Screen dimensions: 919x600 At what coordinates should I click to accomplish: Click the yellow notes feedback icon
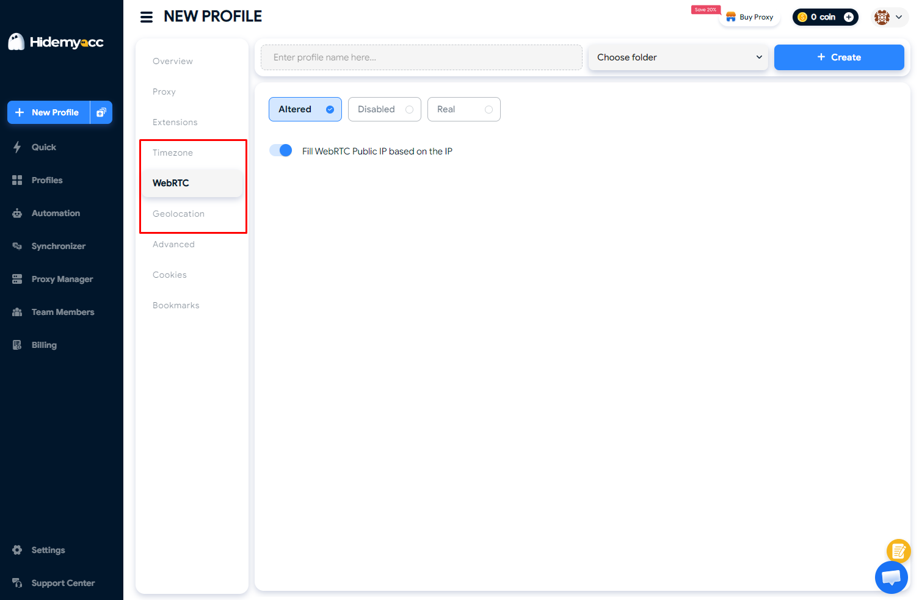[x=898, y=551]
